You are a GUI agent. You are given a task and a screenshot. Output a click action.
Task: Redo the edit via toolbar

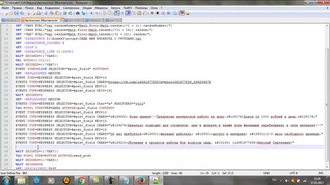[70, 13]
